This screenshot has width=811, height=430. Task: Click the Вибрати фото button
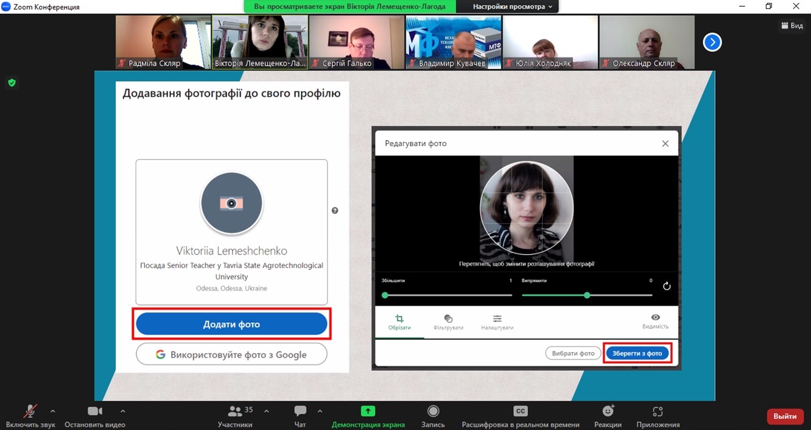pyautogui.click(x=573, y=353)
